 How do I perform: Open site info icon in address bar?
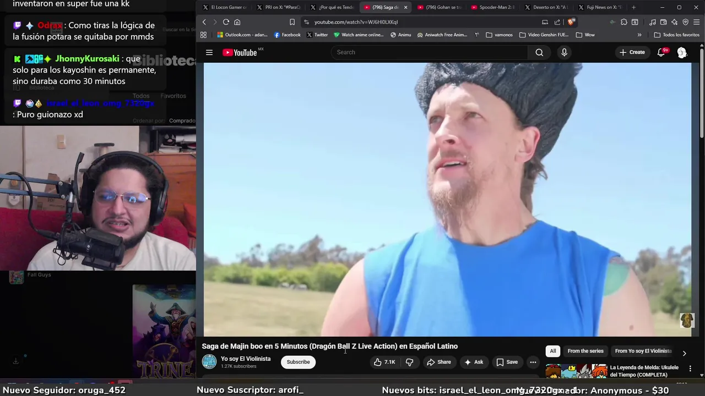(x=307, y=22)
